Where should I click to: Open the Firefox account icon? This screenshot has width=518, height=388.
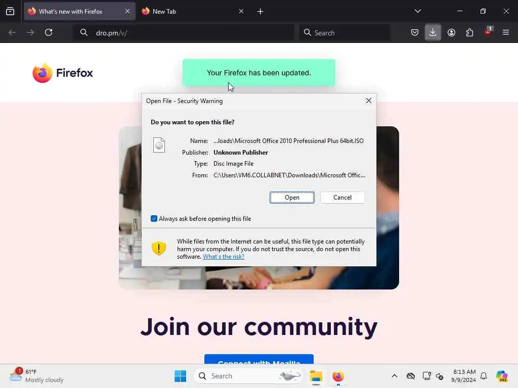coord(451,32)
